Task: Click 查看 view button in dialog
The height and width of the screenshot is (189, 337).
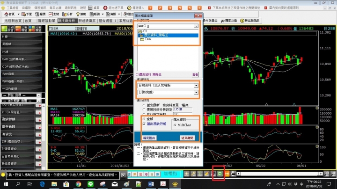Action: coord(195,74)
